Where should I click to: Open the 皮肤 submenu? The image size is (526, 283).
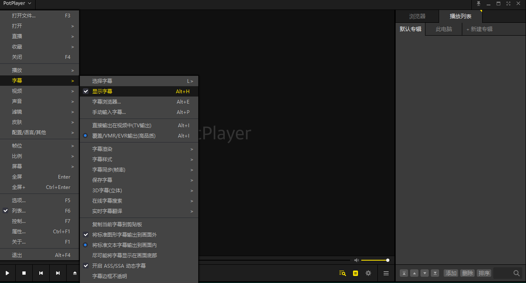[x=39, y=122]
